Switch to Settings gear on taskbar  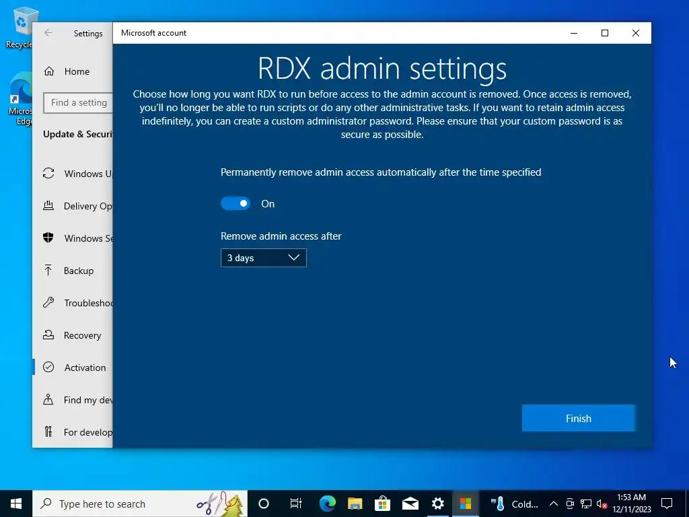coord(437,504)
